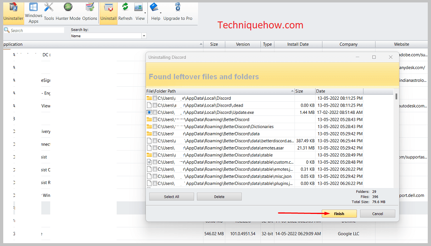Click the Delete button
The image size is (431, 246).
[x=220, y=197]
